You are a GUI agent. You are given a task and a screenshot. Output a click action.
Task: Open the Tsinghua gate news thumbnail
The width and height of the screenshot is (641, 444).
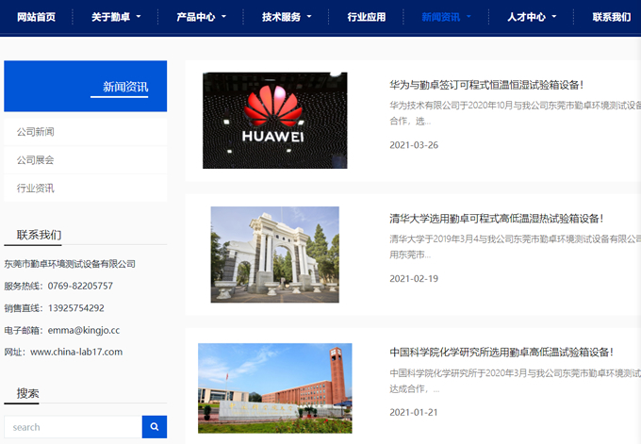click(x=275, y=255)
